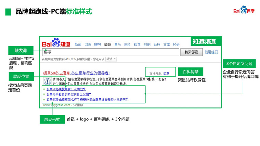
Task: Click the text 企业自行设定问答
Action: point(238,72)
